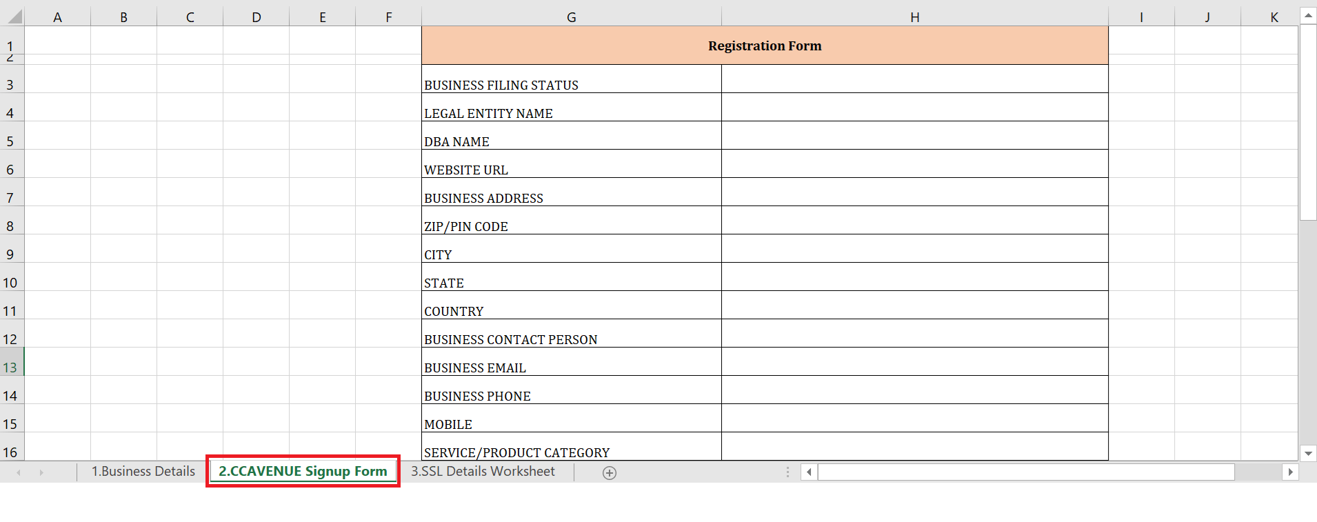Click the vertical scrollbar down arrow
Viewport: 1317px width, 522px height.
pyautogui.click(x=1308, y=453)
